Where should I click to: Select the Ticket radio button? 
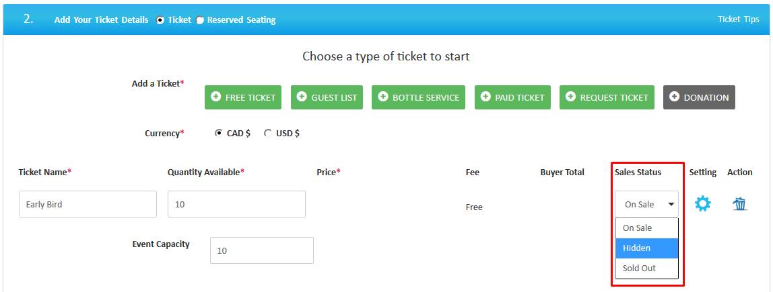point(160,20)
